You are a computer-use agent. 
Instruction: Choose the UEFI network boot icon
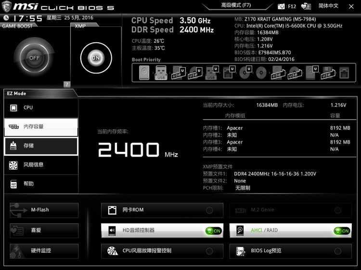pos(229,73)
